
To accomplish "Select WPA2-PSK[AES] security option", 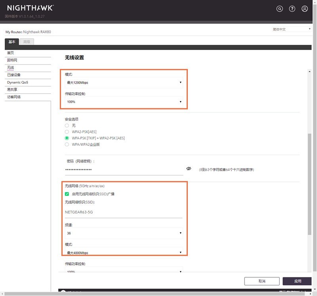I will click(67, 132).
